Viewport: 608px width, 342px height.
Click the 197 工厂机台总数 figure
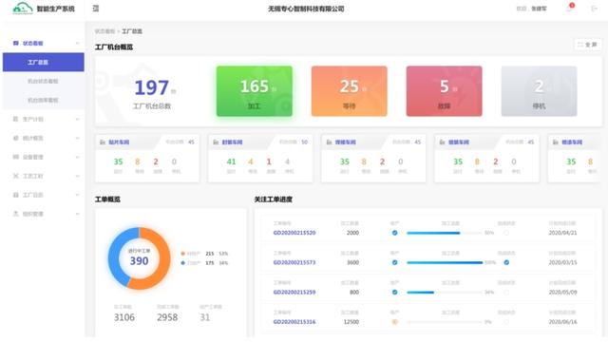coord(152,87)
